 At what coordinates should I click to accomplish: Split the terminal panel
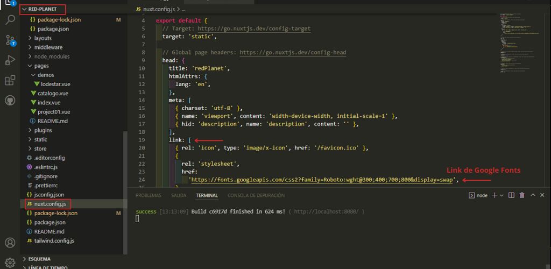coord(512,195)
